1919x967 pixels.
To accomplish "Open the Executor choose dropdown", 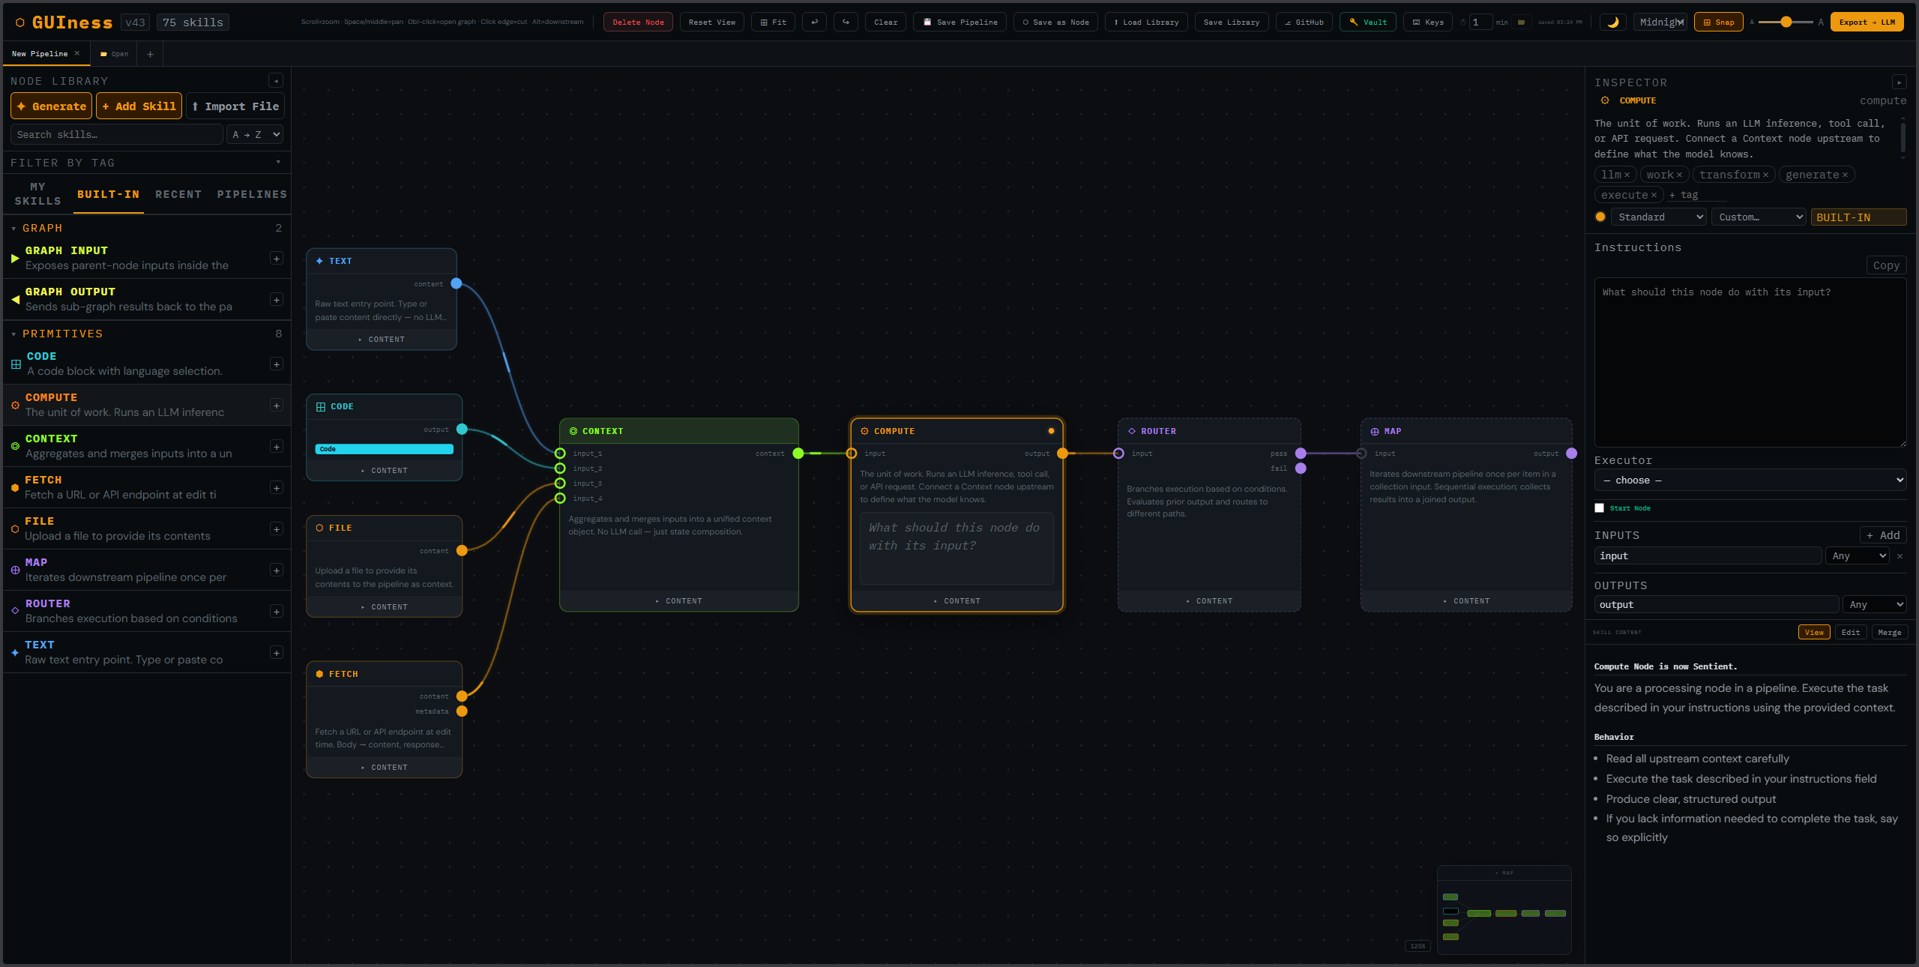I will coord(1750,481).
